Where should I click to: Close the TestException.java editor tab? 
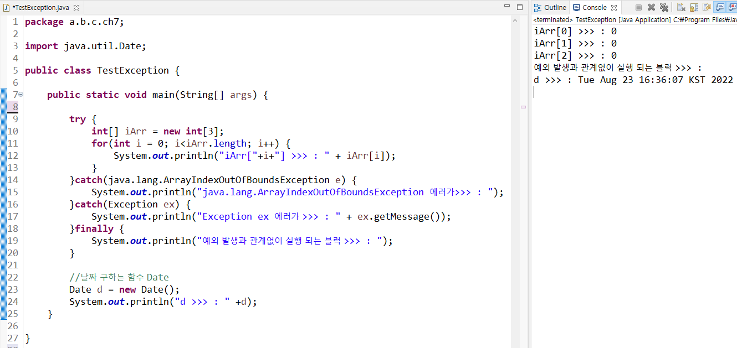(76, 8)
